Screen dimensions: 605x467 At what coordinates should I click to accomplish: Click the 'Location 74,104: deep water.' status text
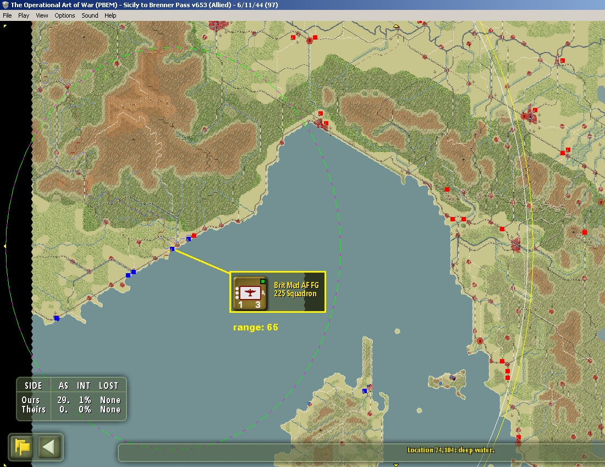[450, 450]
